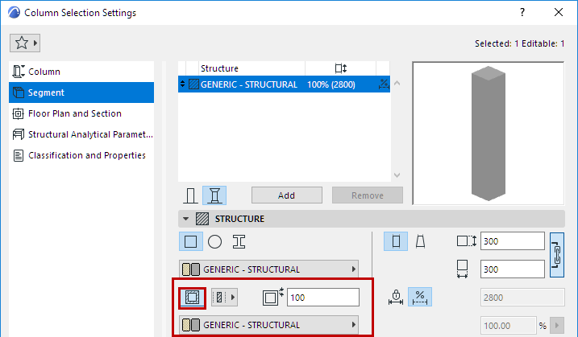The image size is (578, 337).
Task: Select the Column page in sidebar
Action: point(81,72)
